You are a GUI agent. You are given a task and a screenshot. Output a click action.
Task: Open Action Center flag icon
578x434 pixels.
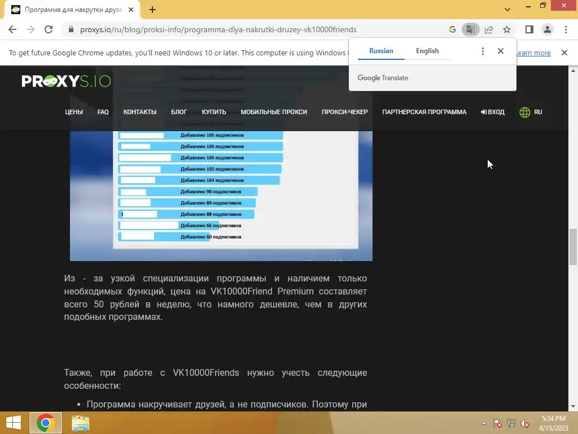coord(497,423)
